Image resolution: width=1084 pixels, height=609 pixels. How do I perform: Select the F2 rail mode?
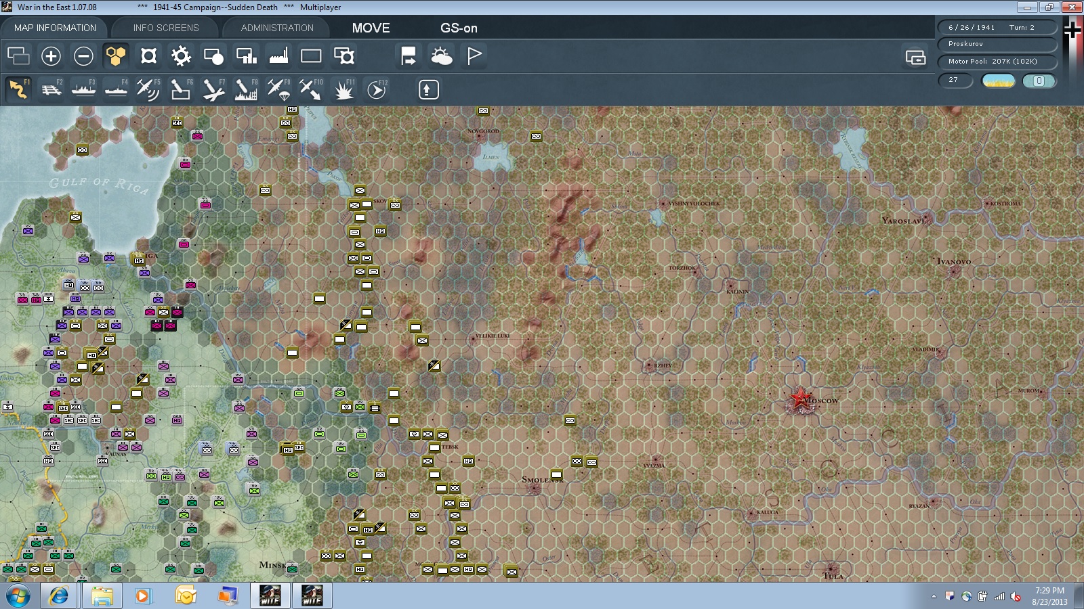click(51, 89)
